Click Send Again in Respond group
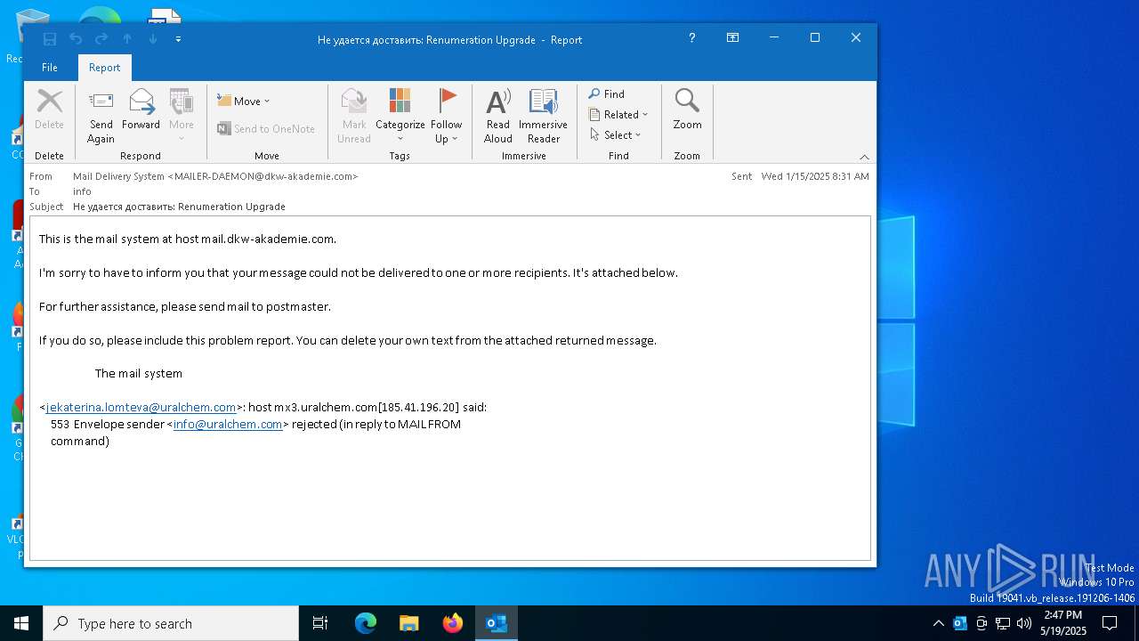Viewport: 1139px width, 641px height. click(101, 116)
